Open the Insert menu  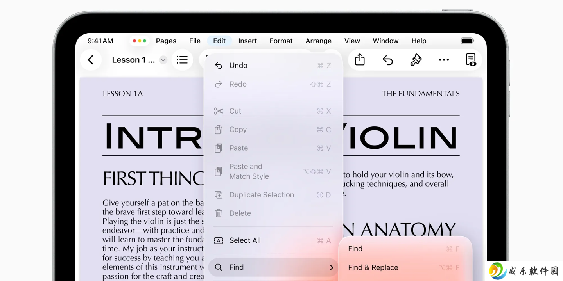(247, 41)
